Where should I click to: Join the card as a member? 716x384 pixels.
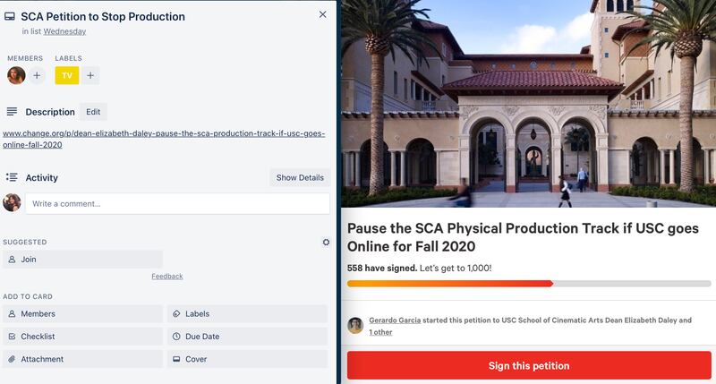82,260
